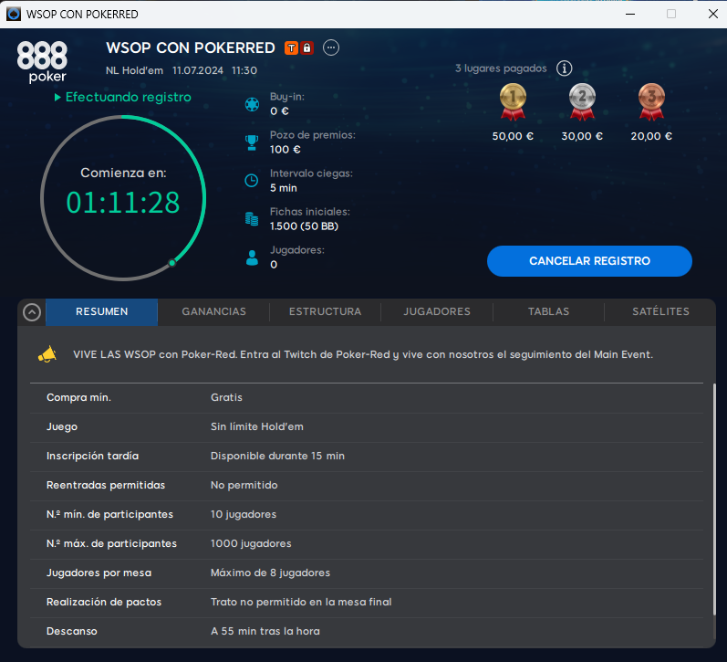Close the WSOP CON POKERRED window
727x662 pixels.
click(713, 14)
